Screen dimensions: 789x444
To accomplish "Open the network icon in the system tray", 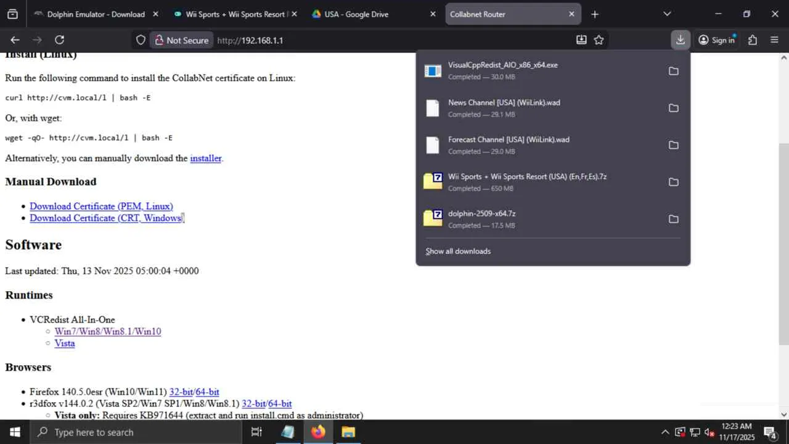I will pos(695,432).
